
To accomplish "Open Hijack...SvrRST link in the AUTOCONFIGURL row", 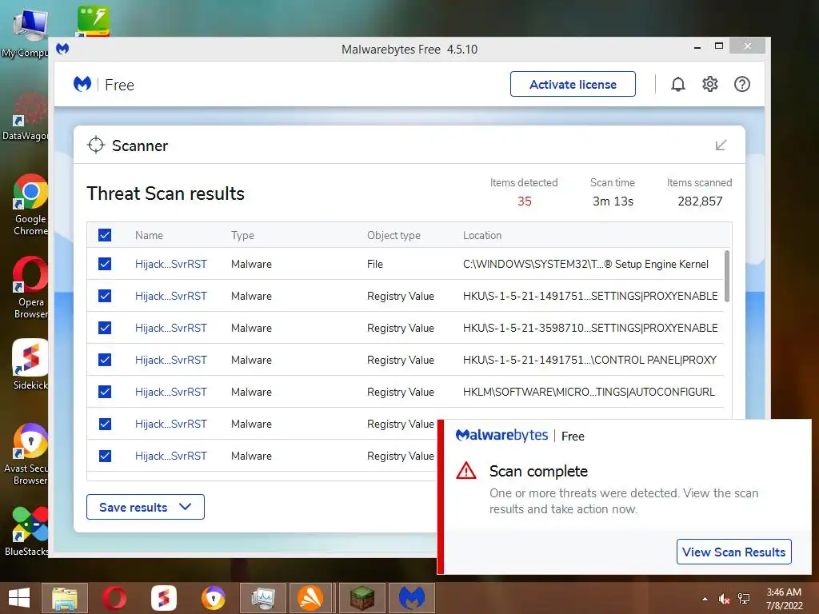I will [x=171, y=392].
